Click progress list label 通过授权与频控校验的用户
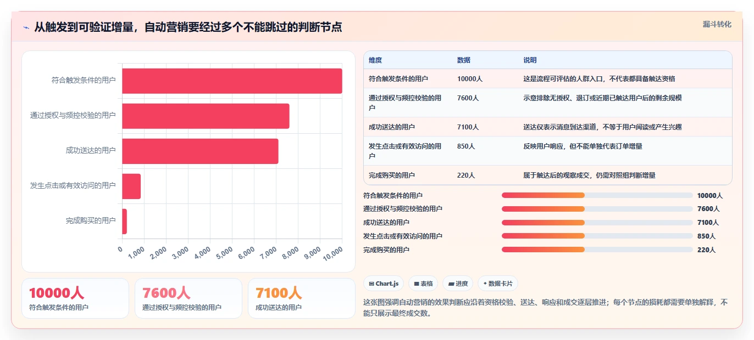 (403, 209)
